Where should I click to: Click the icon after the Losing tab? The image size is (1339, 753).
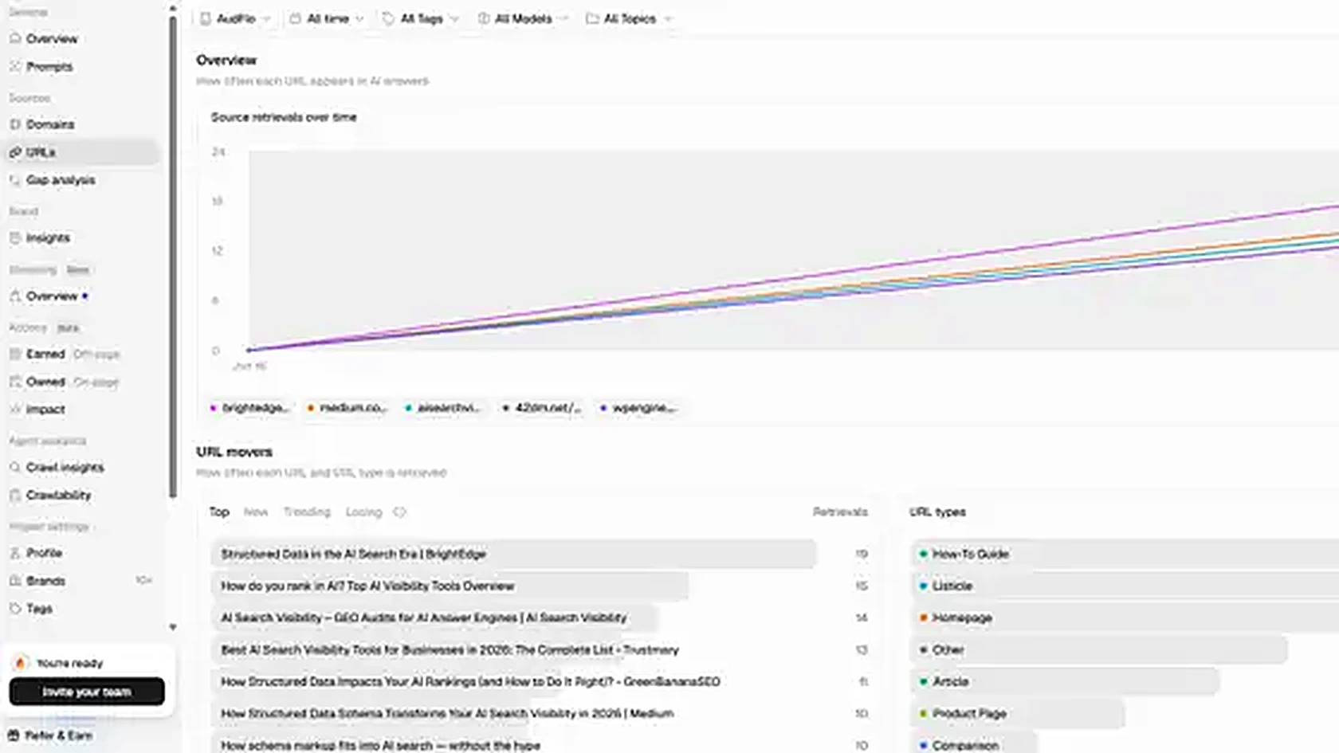tap(400, 512)
